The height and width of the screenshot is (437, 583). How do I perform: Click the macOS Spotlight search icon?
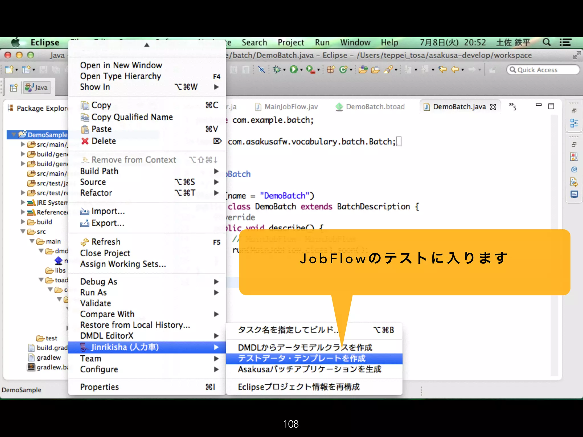pyautogui.click(x=546, y=43)
